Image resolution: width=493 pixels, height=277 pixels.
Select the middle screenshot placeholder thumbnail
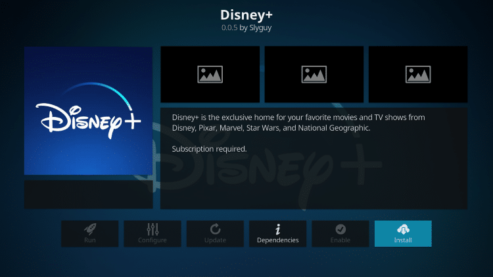[x=314, y=74]
